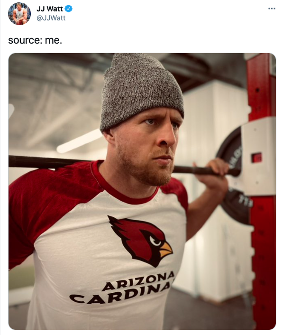Open the round profile avatar picture

click(x=19, y=14)
